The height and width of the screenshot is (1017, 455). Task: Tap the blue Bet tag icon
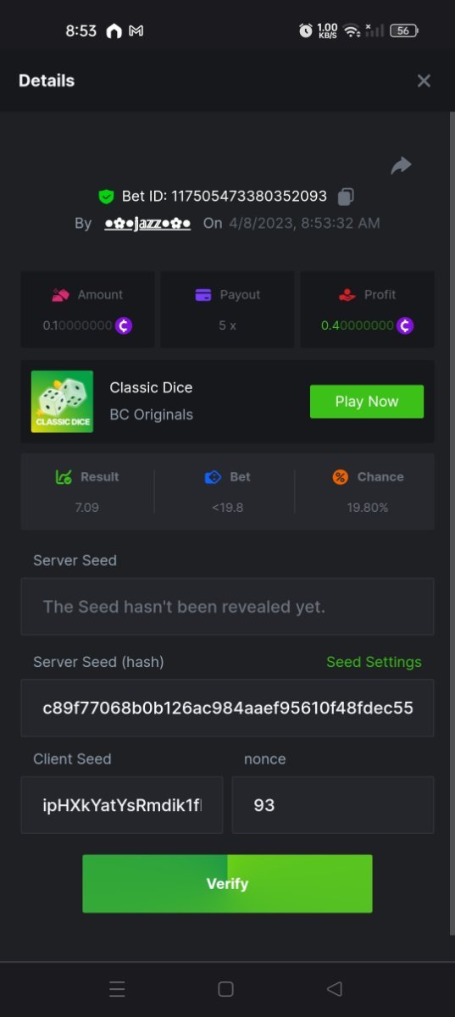(x=213, y=477)
